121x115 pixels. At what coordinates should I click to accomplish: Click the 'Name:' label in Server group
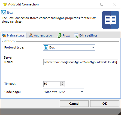tap(9, 62)
